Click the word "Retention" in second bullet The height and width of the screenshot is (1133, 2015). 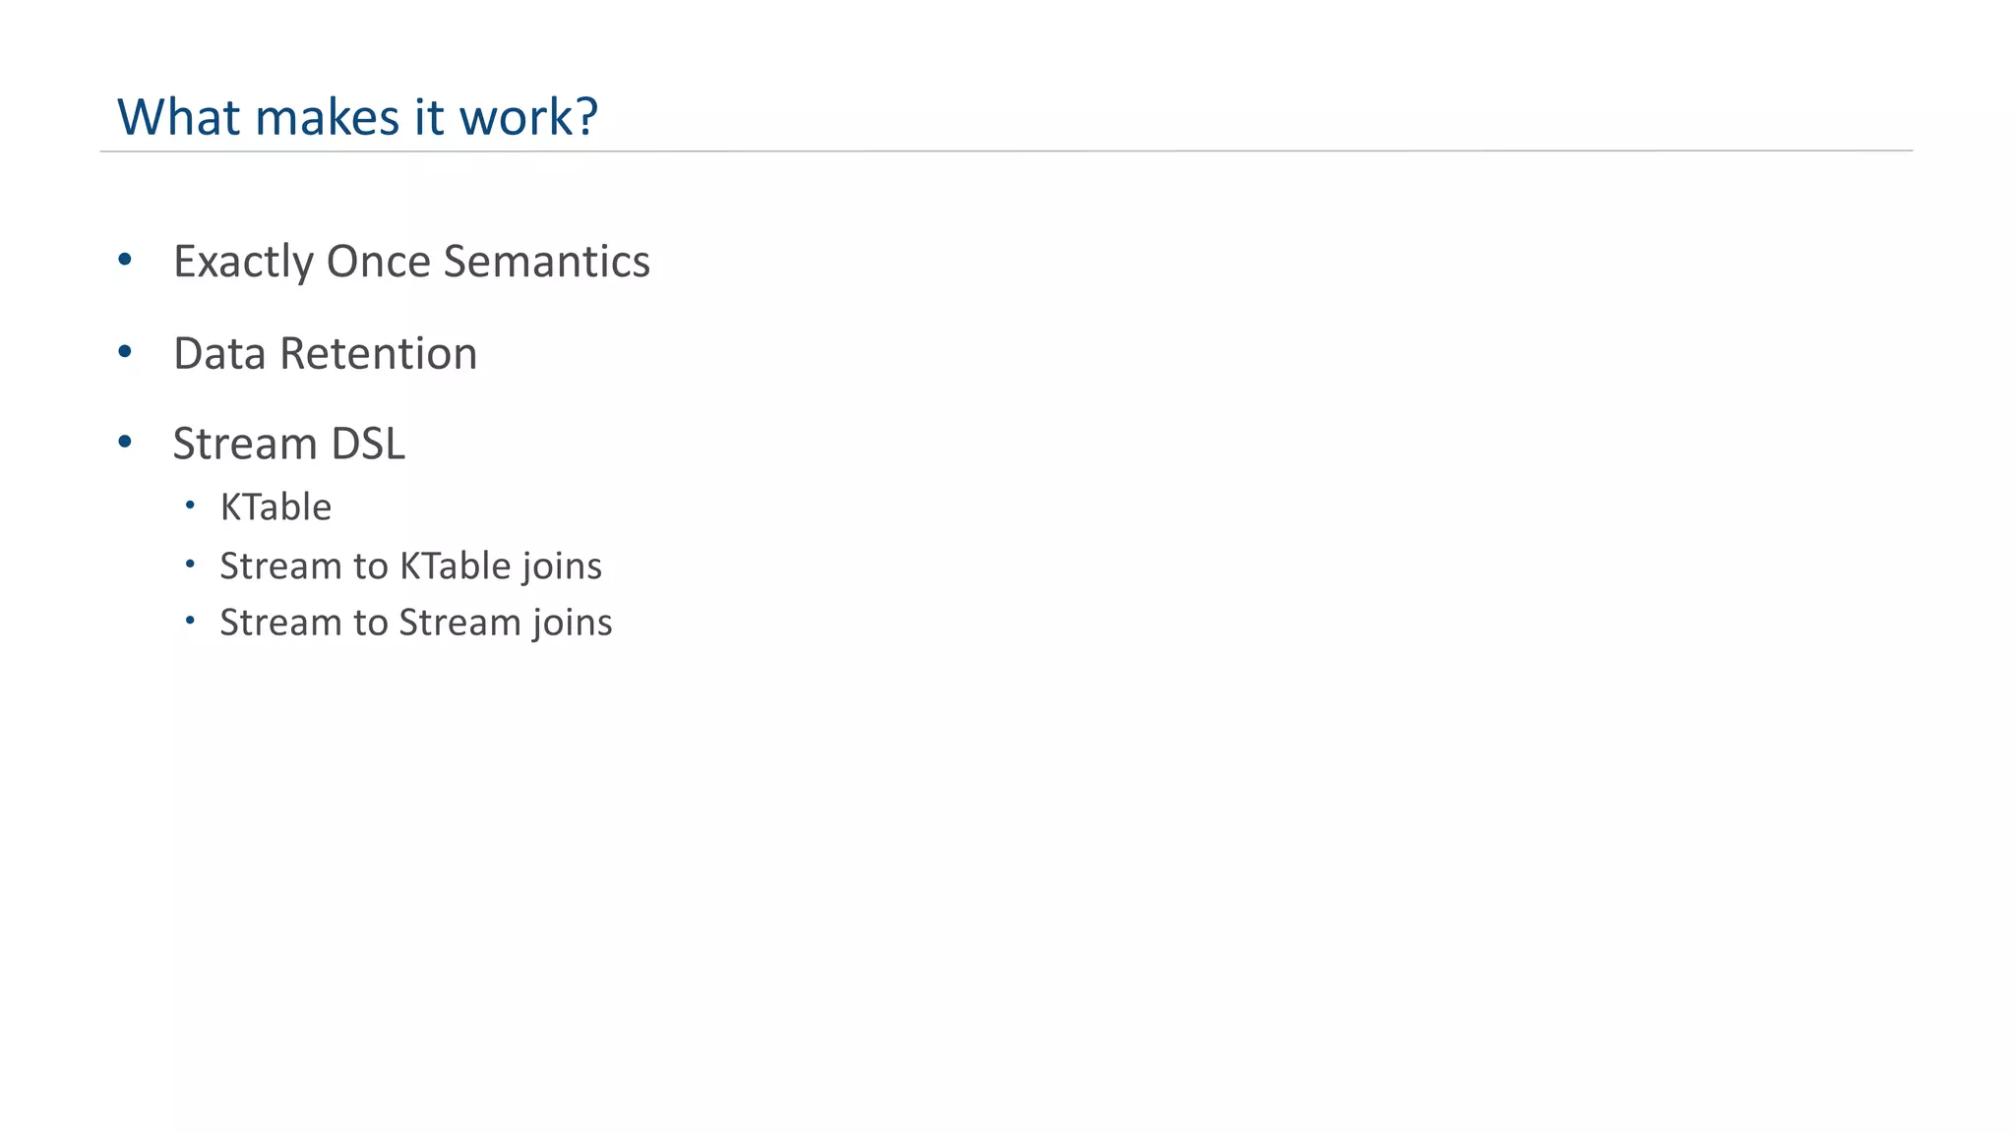coord(378,354)
